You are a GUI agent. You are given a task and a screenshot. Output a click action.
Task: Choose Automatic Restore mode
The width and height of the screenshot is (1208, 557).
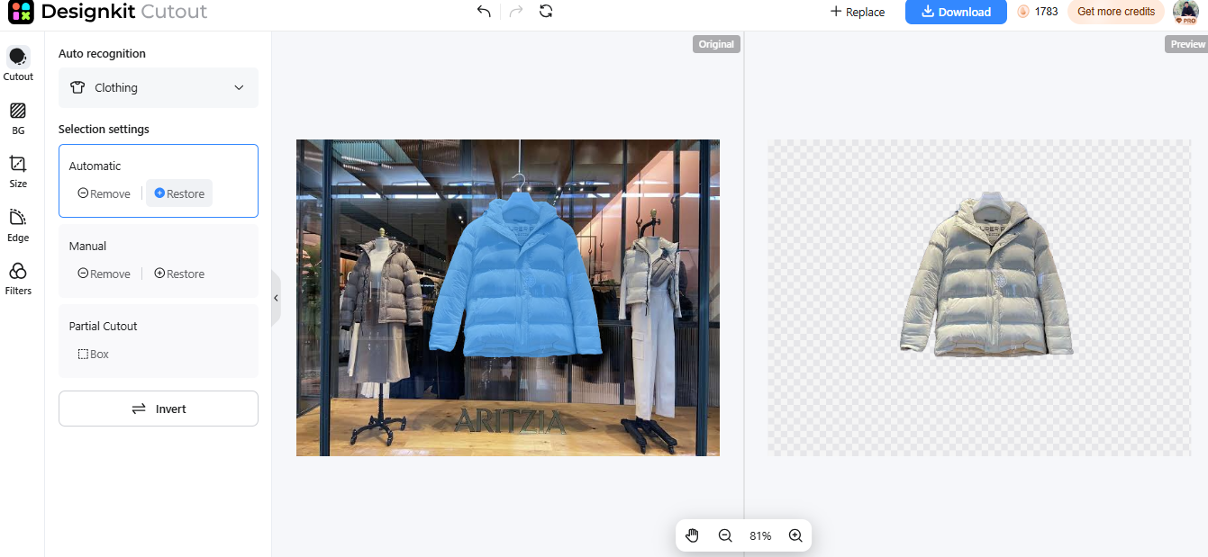pyautogui.click(x=179, y=193)
